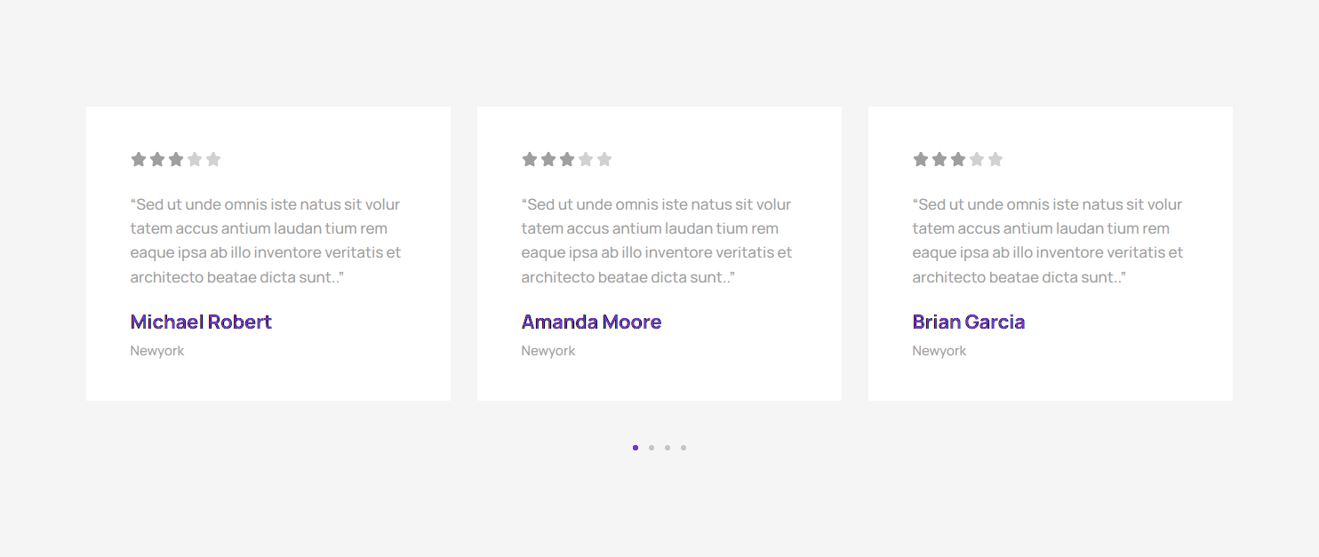The image size is (1319, 557).
Task: Click Amanda Moore's testimonial quote text
Action: [x=657, y=241]
